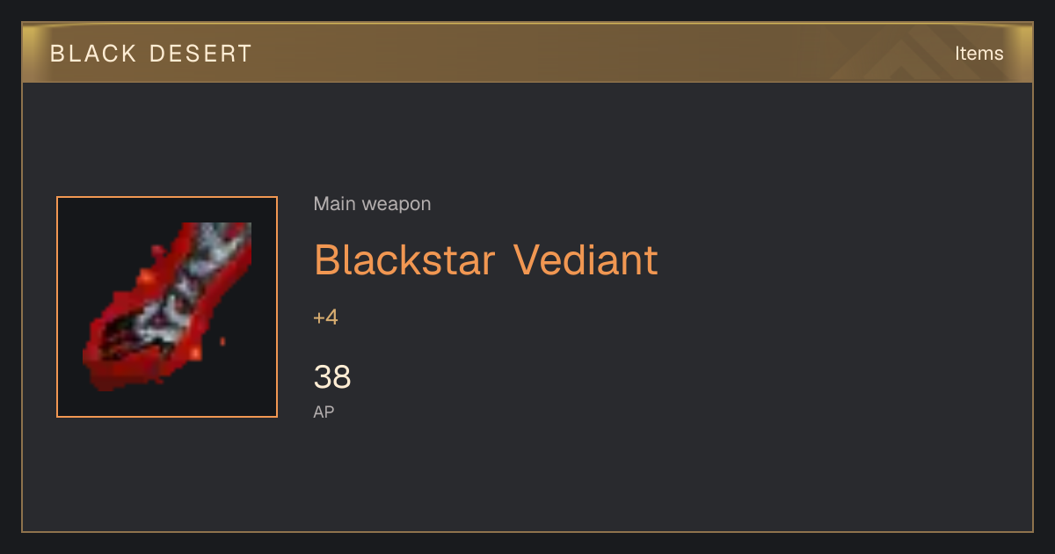Screen dimensions: 1055x554
Task: Click the word Blackstar in the item name
Action: coord(405,259)
